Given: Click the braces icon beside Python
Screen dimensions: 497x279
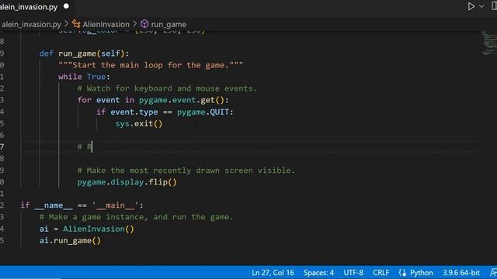Looking at the screenshot, I should (402, 273).
